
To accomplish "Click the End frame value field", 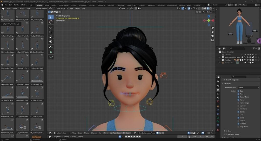I will pos(209,137).
